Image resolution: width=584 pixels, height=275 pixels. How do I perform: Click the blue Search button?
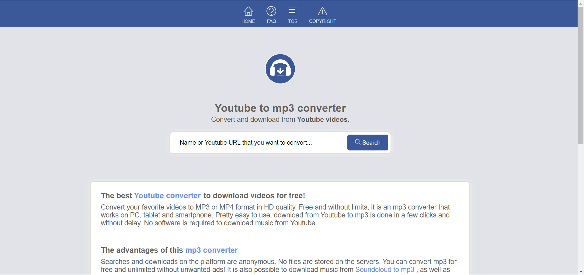coord(367,143)
